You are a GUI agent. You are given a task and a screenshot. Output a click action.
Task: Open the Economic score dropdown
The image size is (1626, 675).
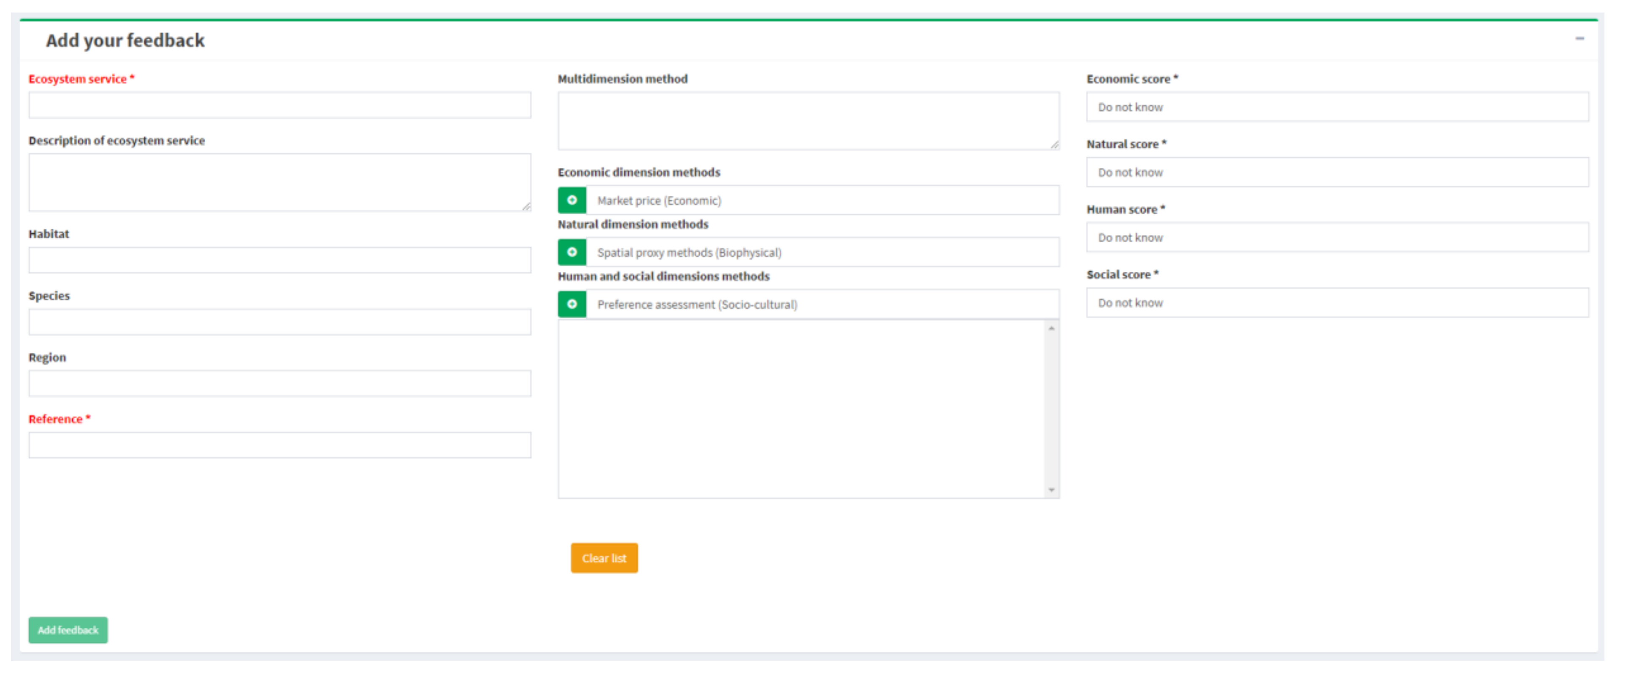click(x=1337, y=107)
